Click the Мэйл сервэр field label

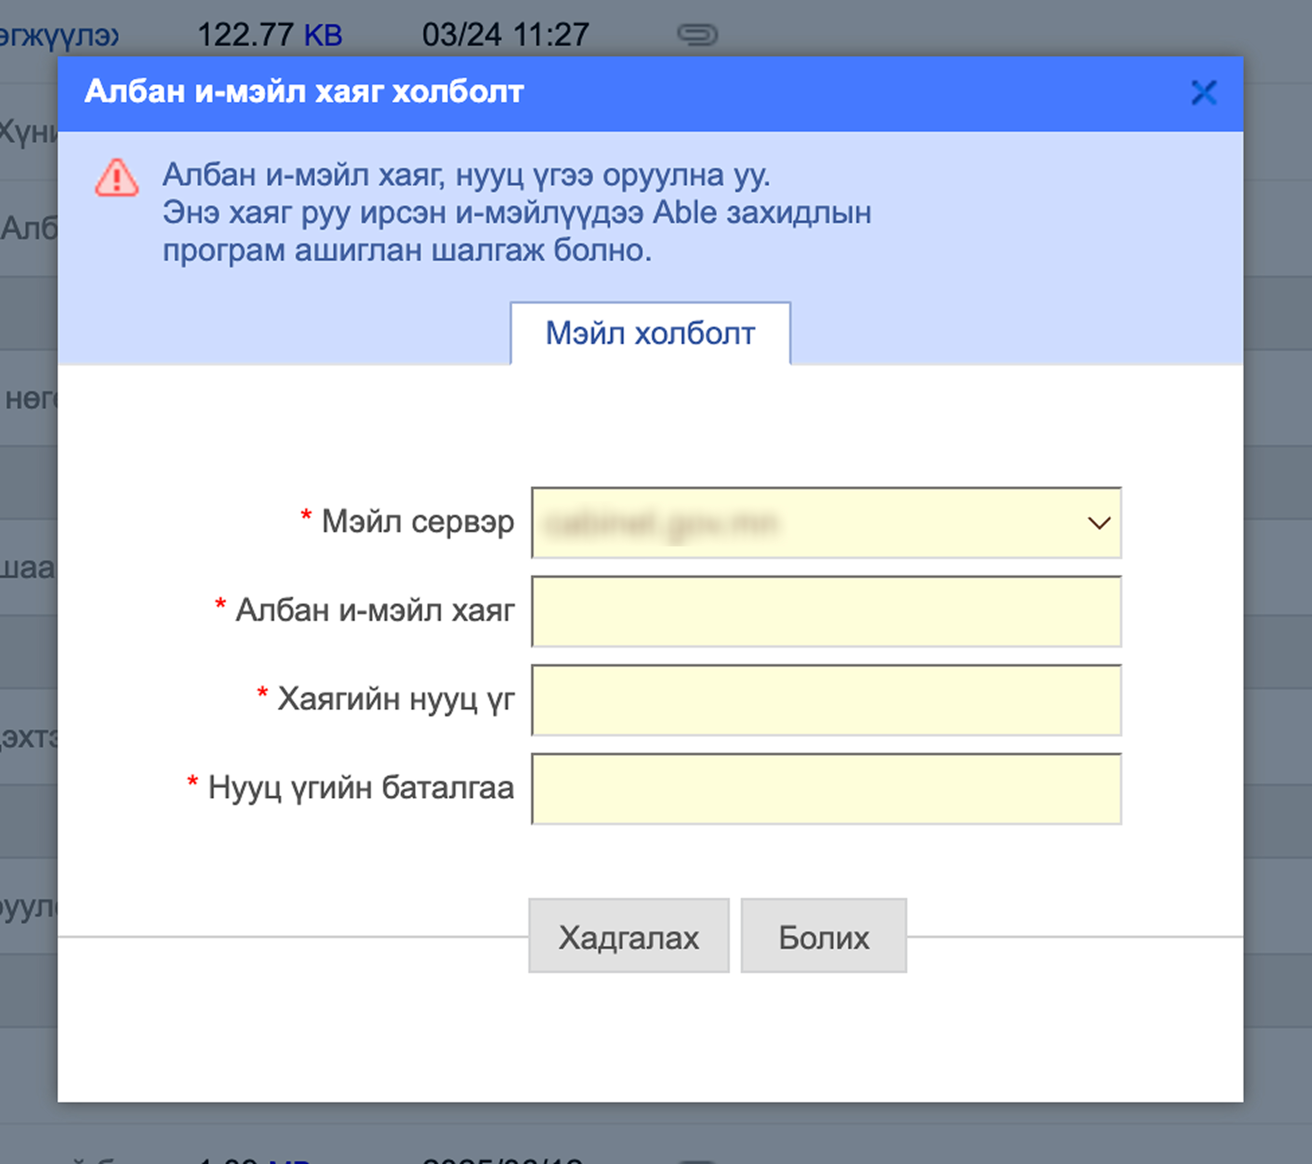(417, 522)
